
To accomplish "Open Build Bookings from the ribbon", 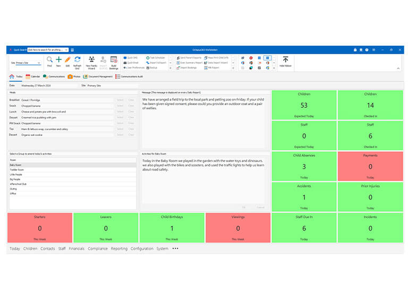I will point(114,63).
